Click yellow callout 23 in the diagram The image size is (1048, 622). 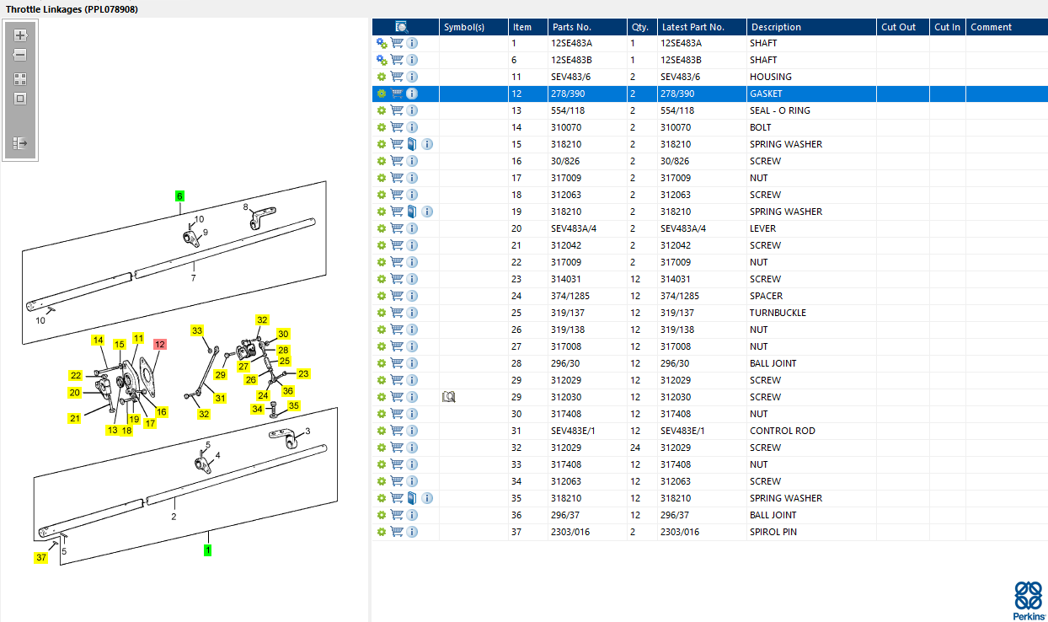304,373
